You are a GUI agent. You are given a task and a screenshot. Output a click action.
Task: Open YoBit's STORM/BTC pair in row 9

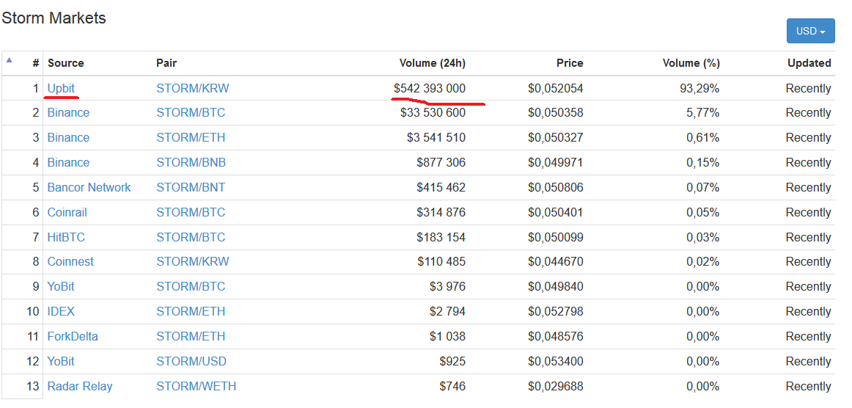click(x=191, y=287)
